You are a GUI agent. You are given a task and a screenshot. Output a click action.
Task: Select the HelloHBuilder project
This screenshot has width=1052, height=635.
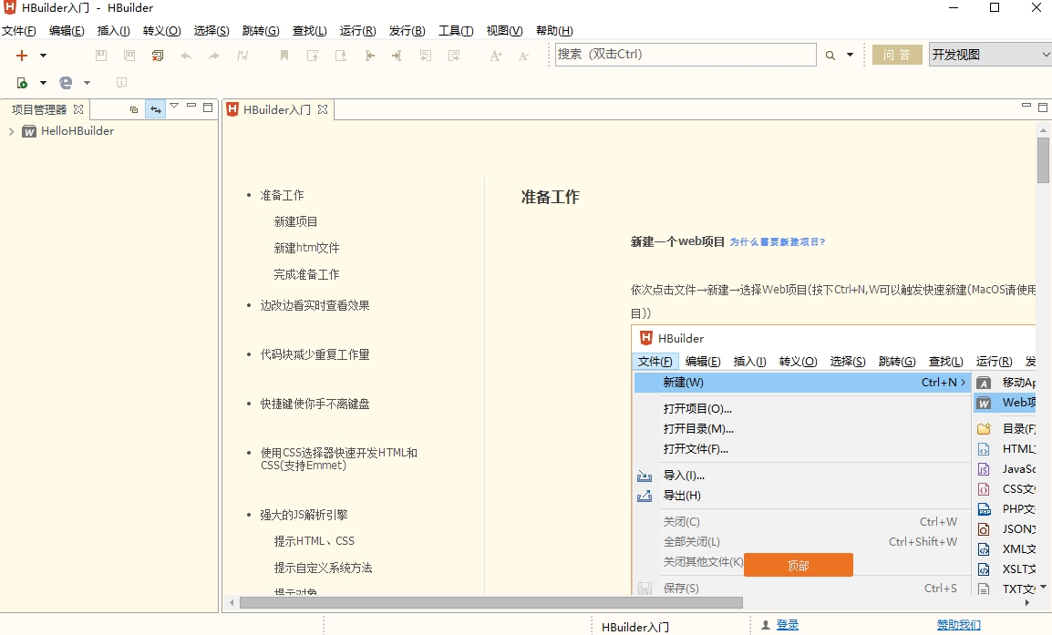[x=77, y=131]
